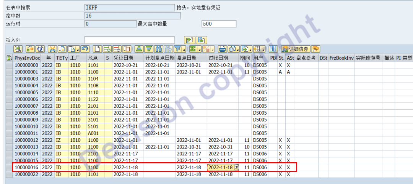Click the first green arrow icon beside 插入列
413x184 pixels.
[190, 40]
